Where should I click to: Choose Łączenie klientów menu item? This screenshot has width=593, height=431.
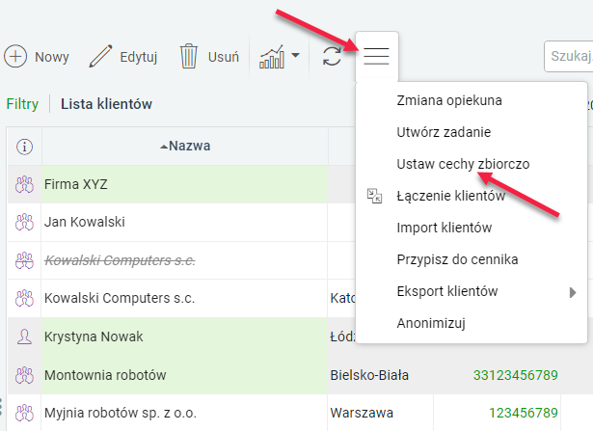pos(451,196)
